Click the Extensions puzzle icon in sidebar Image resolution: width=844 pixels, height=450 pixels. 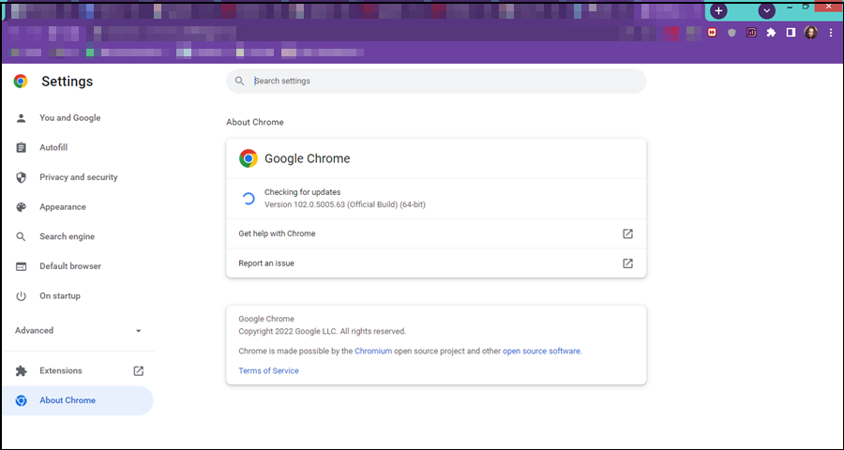(21, 371)
